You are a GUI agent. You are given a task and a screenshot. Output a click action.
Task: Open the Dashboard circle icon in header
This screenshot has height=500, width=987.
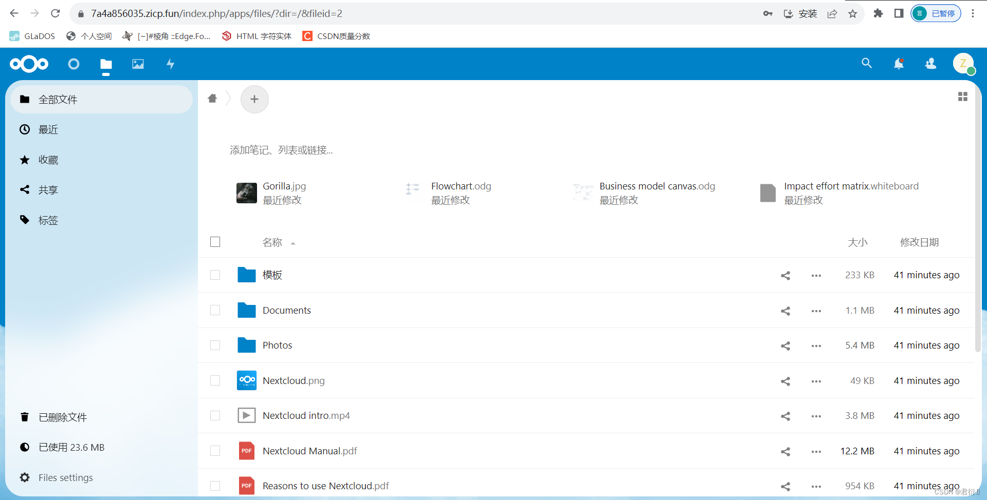click(x=74, y=64)
